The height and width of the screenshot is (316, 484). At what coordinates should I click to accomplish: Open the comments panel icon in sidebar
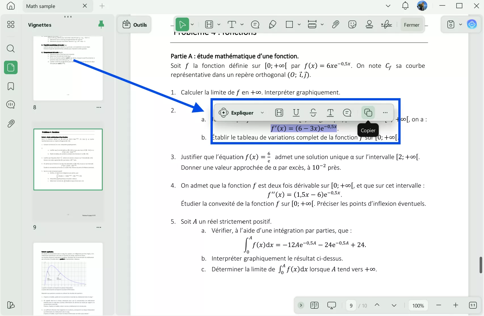pos(11,105)
